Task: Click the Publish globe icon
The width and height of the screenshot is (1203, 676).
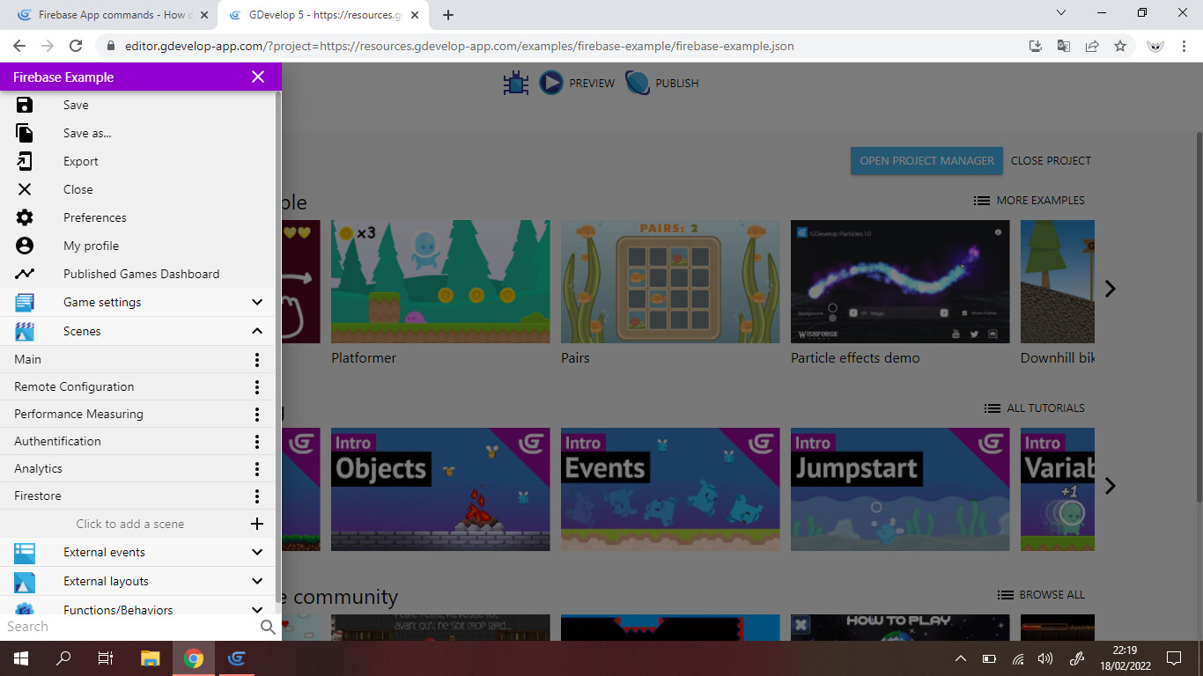Action: (x=638, y=83)
